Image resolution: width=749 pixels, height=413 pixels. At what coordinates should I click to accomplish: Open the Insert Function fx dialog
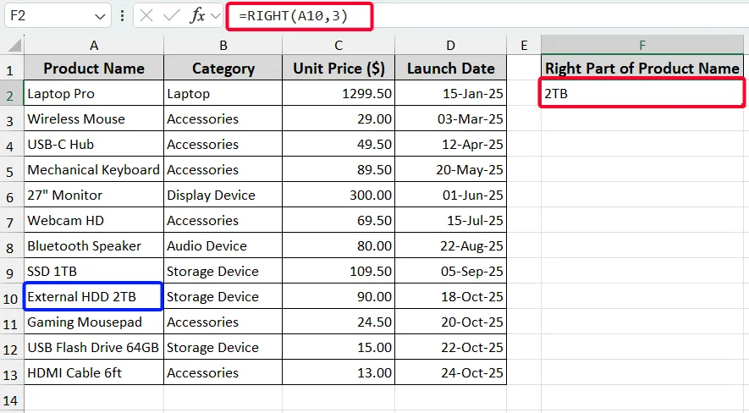(x=197, y=16)
